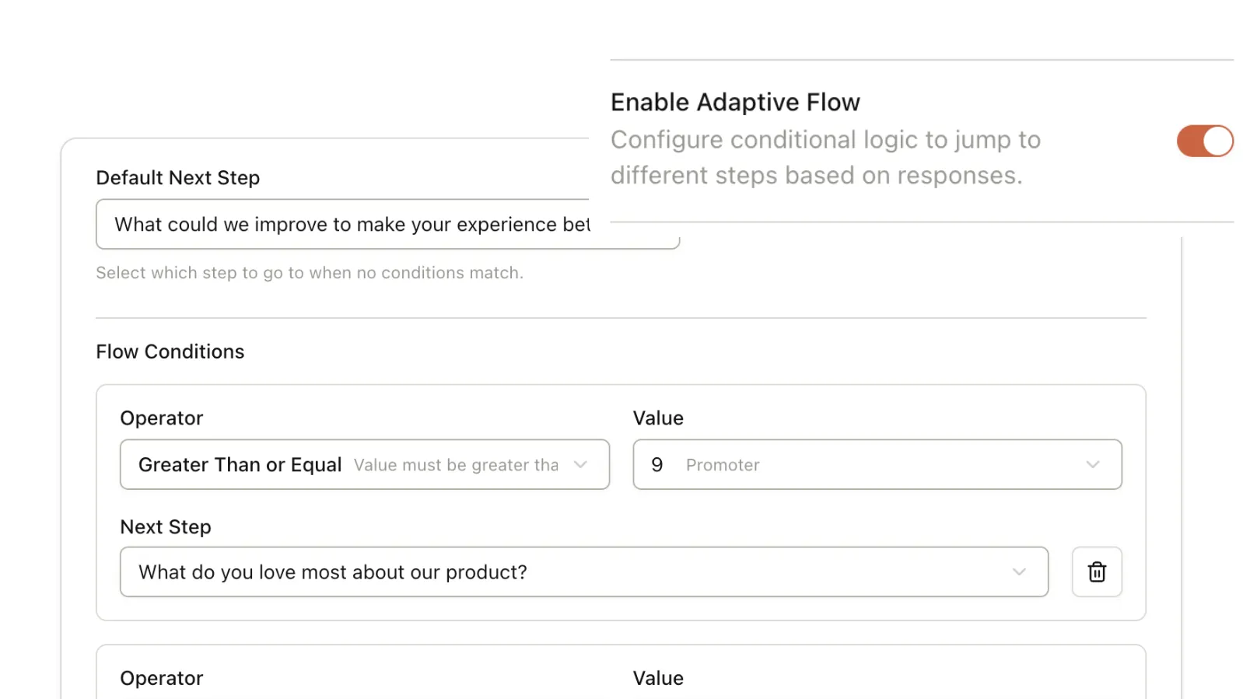1243x699 pixels.
Task: Select the step What could we improve to make your experience better
Action: click(354, 224)
